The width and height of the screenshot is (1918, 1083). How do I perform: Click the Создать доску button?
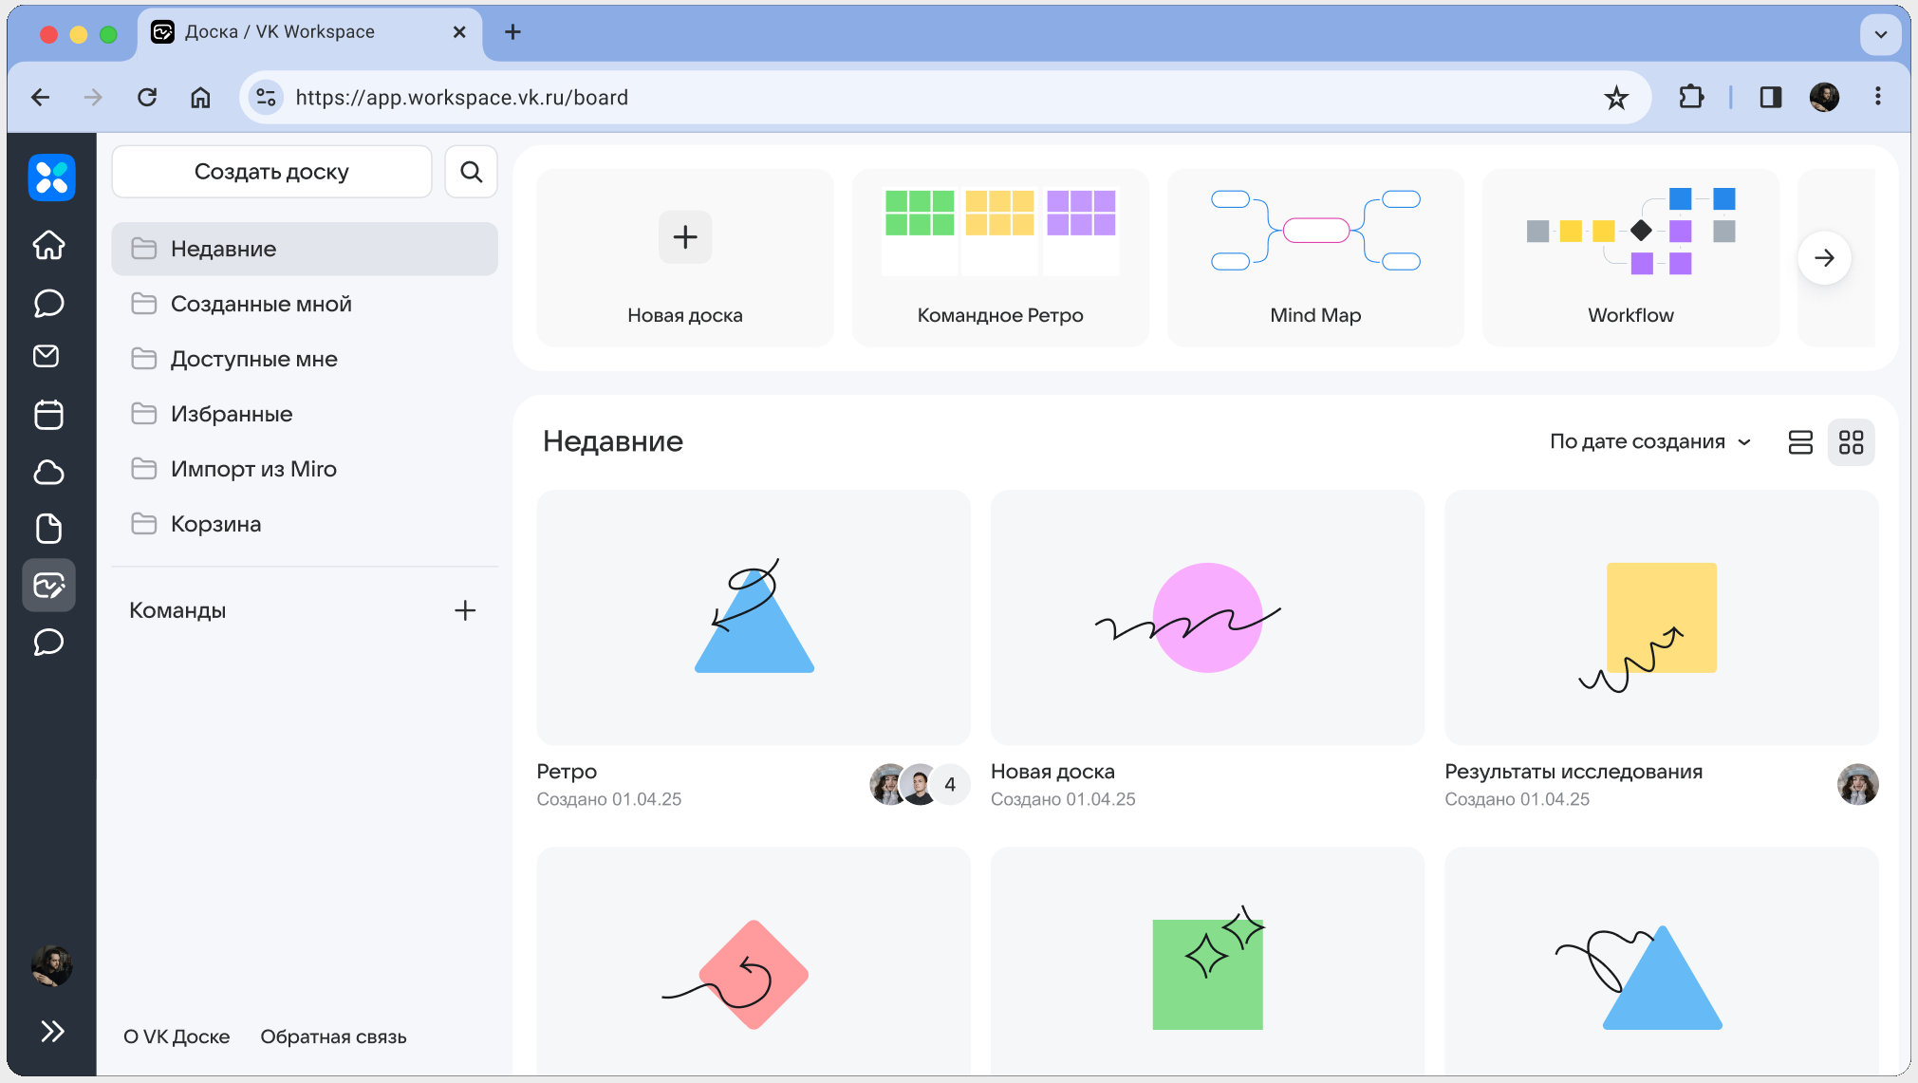(x=271, y=172)
